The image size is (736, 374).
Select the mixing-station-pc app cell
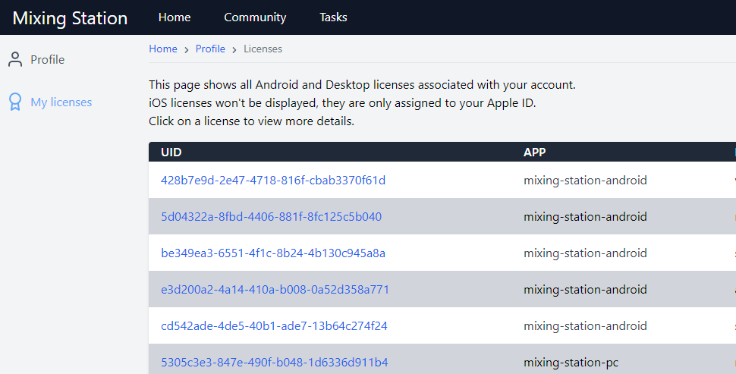click(571, 363)
